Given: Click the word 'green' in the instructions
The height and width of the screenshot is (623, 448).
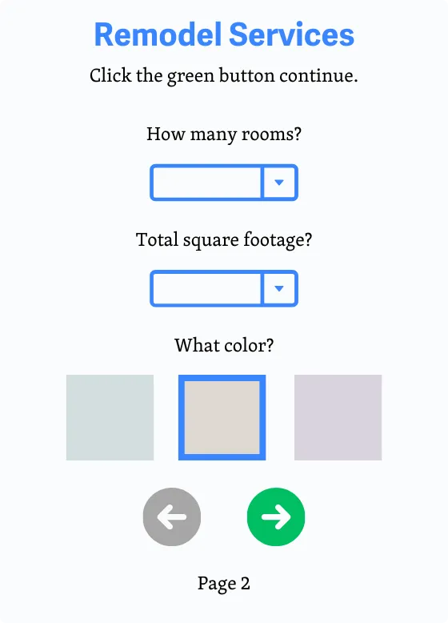Looking at the screenshot, I should pyautogui.click(x=190, y=77).
